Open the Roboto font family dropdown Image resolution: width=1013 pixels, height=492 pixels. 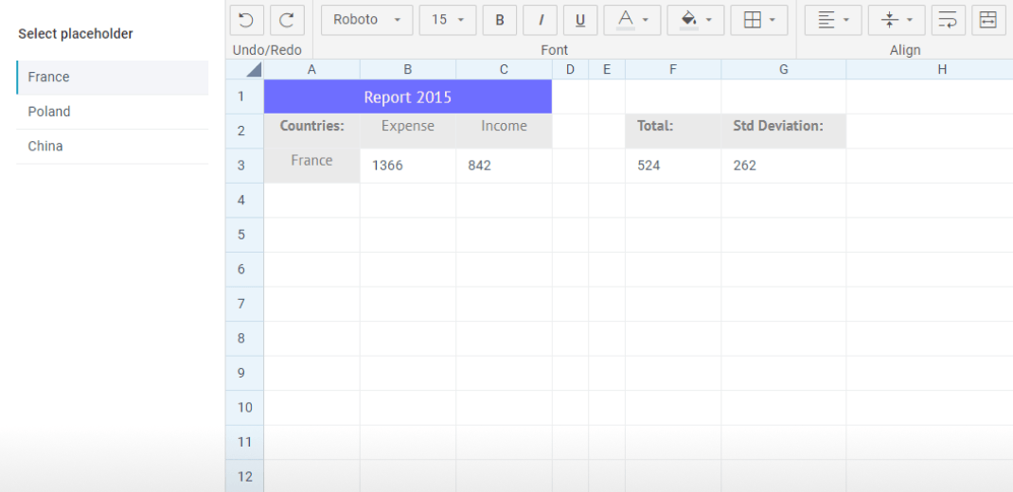coord(367,20)
